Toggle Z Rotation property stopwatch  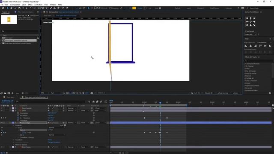coord(18,121)
